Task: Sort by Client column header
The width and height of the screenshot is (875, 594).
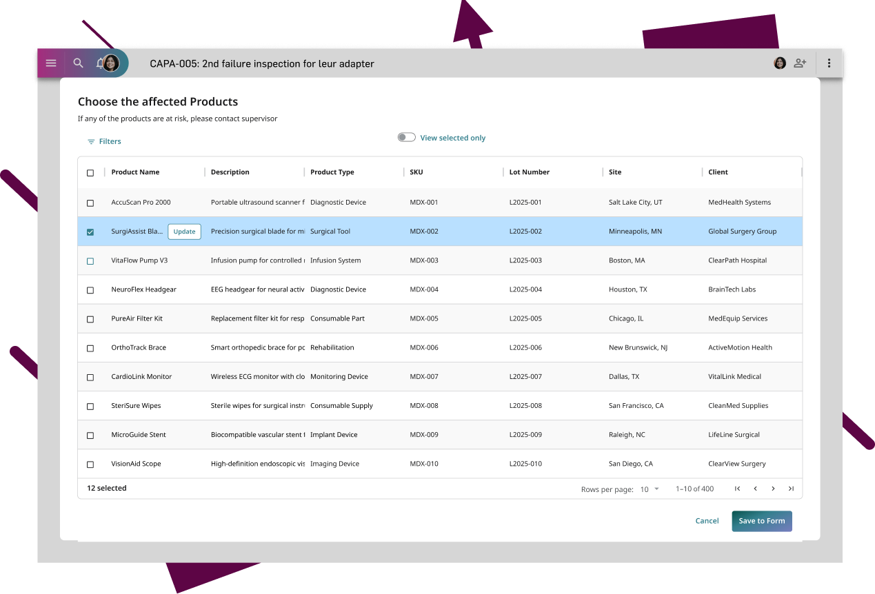Action: click(718, 172)
